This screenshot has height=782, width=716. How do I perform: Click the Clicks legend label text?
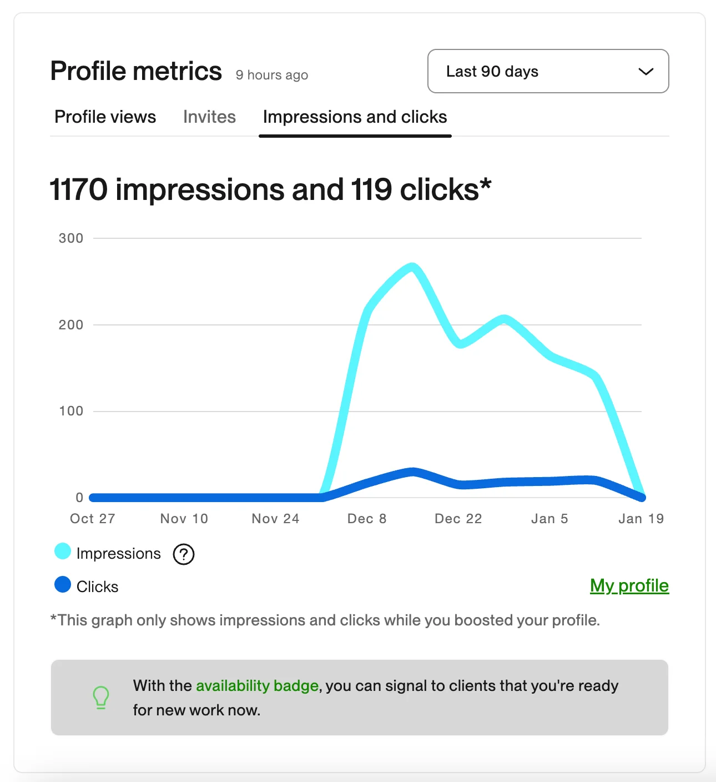tap(97, 587)
